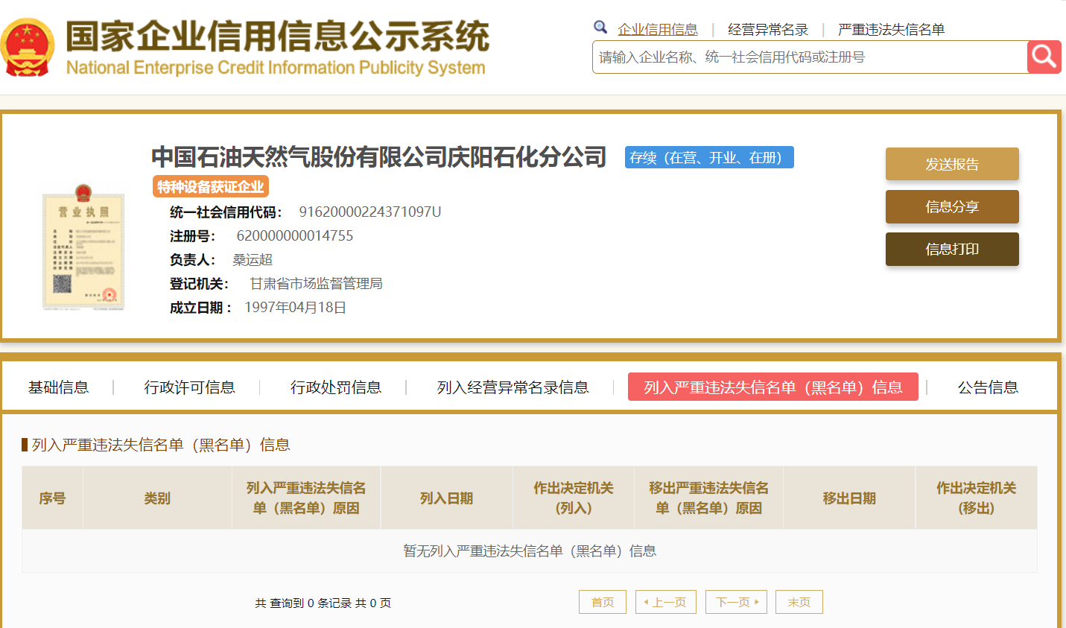This screenshot has height=628, width=1066.
Task: Click the 信息打印 button
Action: click(x=952, y=249)
